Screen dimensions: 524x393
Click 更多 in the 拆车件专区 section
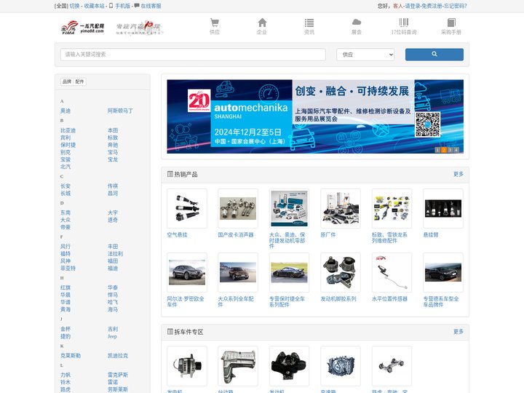458,332
